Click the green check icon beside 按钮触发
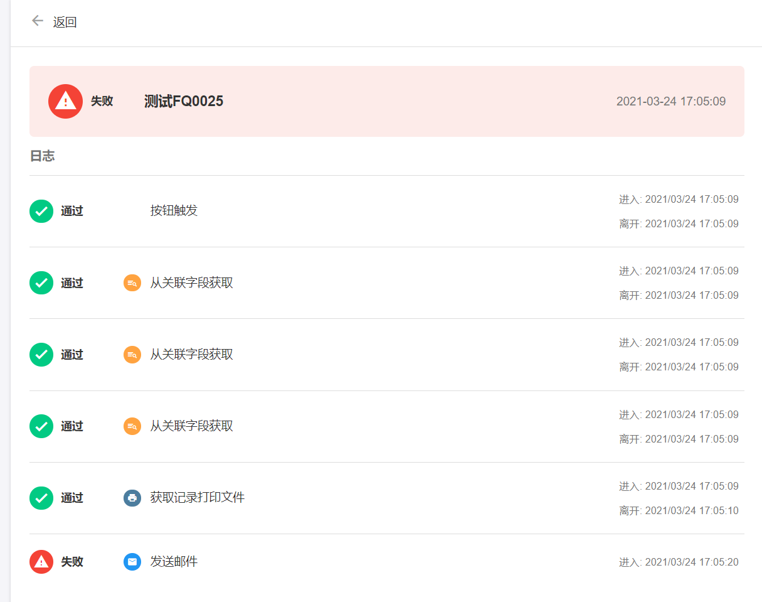The height and width of the screenshot is (602, 762). 41,211
